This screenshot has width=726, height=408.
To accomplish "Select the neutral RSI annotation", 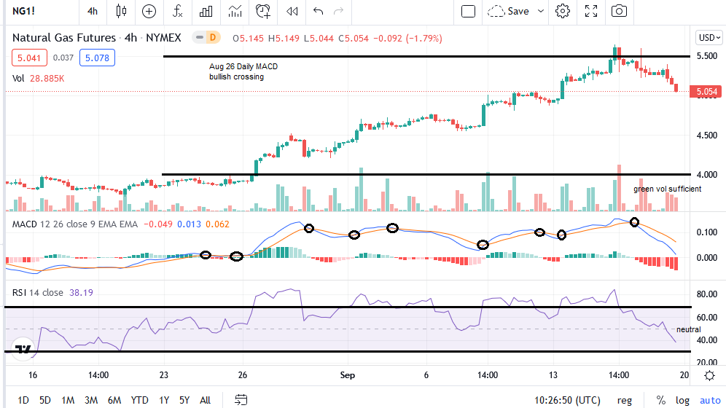I will (x=689, y=329).
